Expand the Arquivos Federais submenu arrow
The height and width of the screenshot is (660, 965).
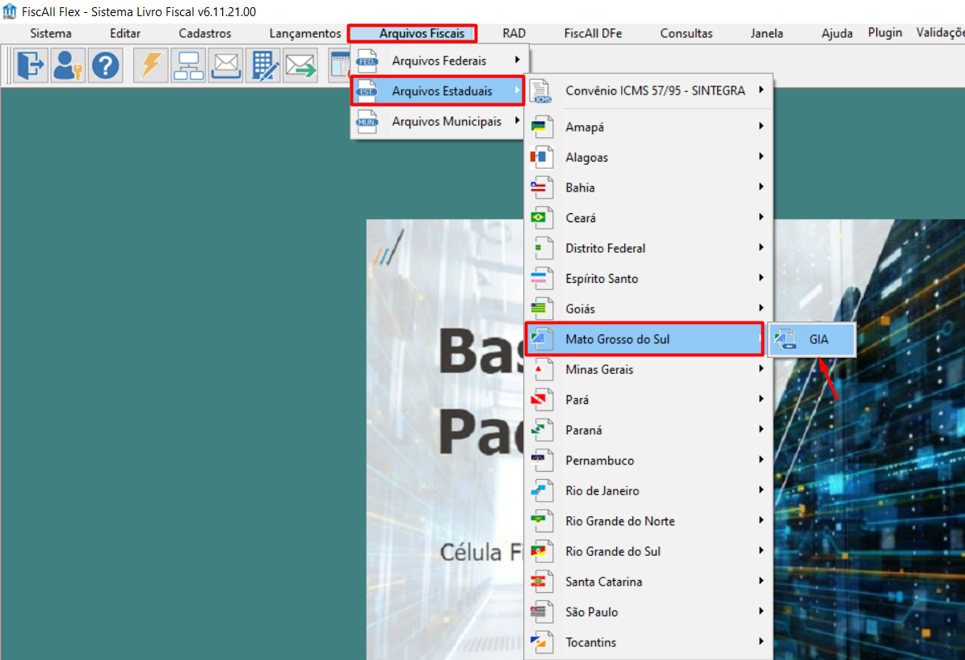[517, 60]
